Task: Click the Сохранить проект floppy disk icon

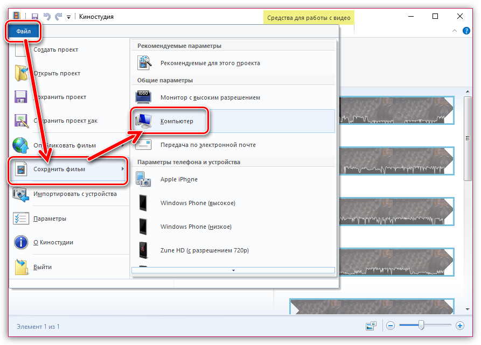Action: pyautogui.click(x=21, y=97)
